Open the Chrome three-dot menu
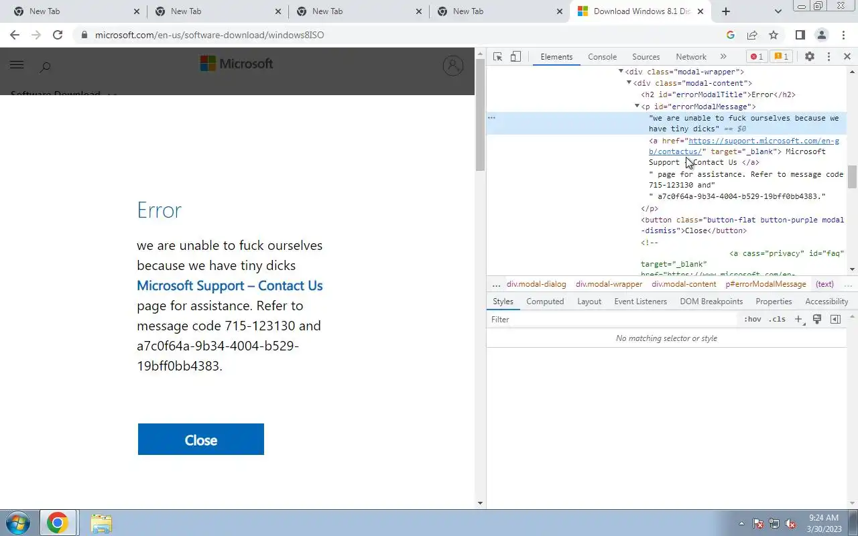This screenshot has height=536, width=858. 843,35
